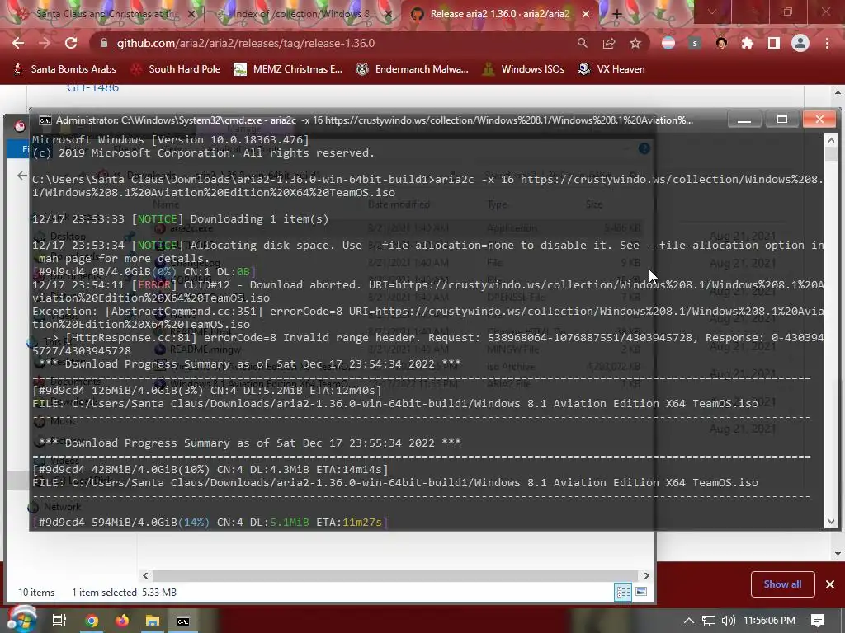Switch File Explorer to details view
This screenshot has height=633, width=845.
click(x=624, y=592)
